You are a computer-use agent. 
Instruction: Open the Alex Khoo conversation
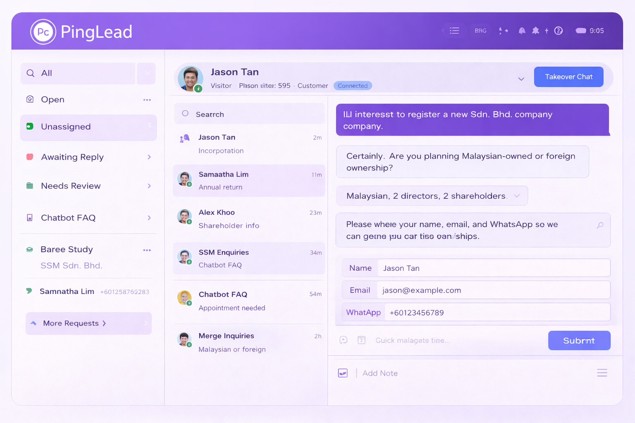pyautogui.click(x=249, y=219)
